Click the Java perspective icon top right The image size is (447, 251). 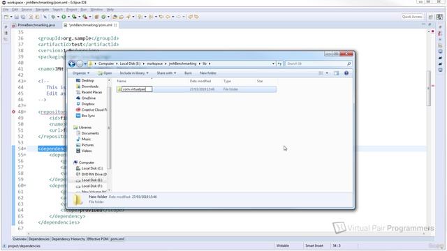(440, 17)
